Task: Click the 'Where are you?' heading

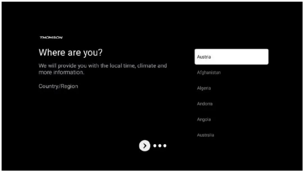Action: click(70, 52)
